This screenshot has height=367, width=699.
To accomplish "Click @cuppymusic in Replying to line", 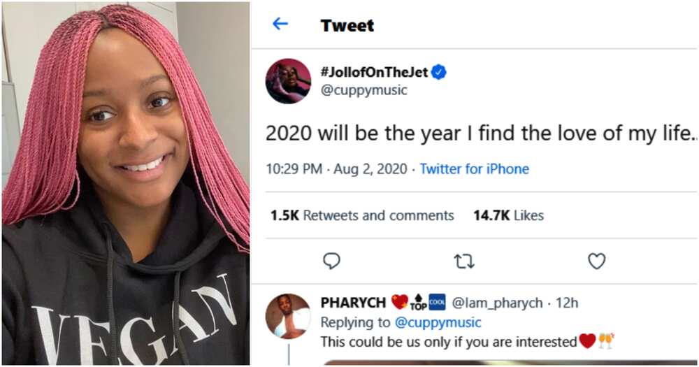I will [438, 322].
